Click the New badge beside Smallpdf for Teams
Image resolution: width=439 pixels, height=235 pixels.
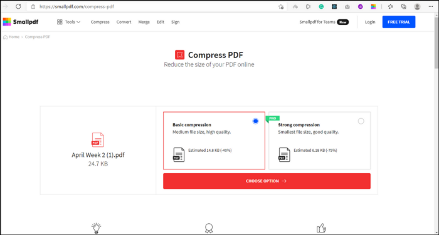342,22
